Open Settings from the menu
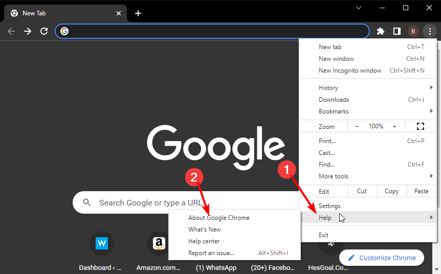The width and height of the screenshot is (441, 274). click(368, 205)
